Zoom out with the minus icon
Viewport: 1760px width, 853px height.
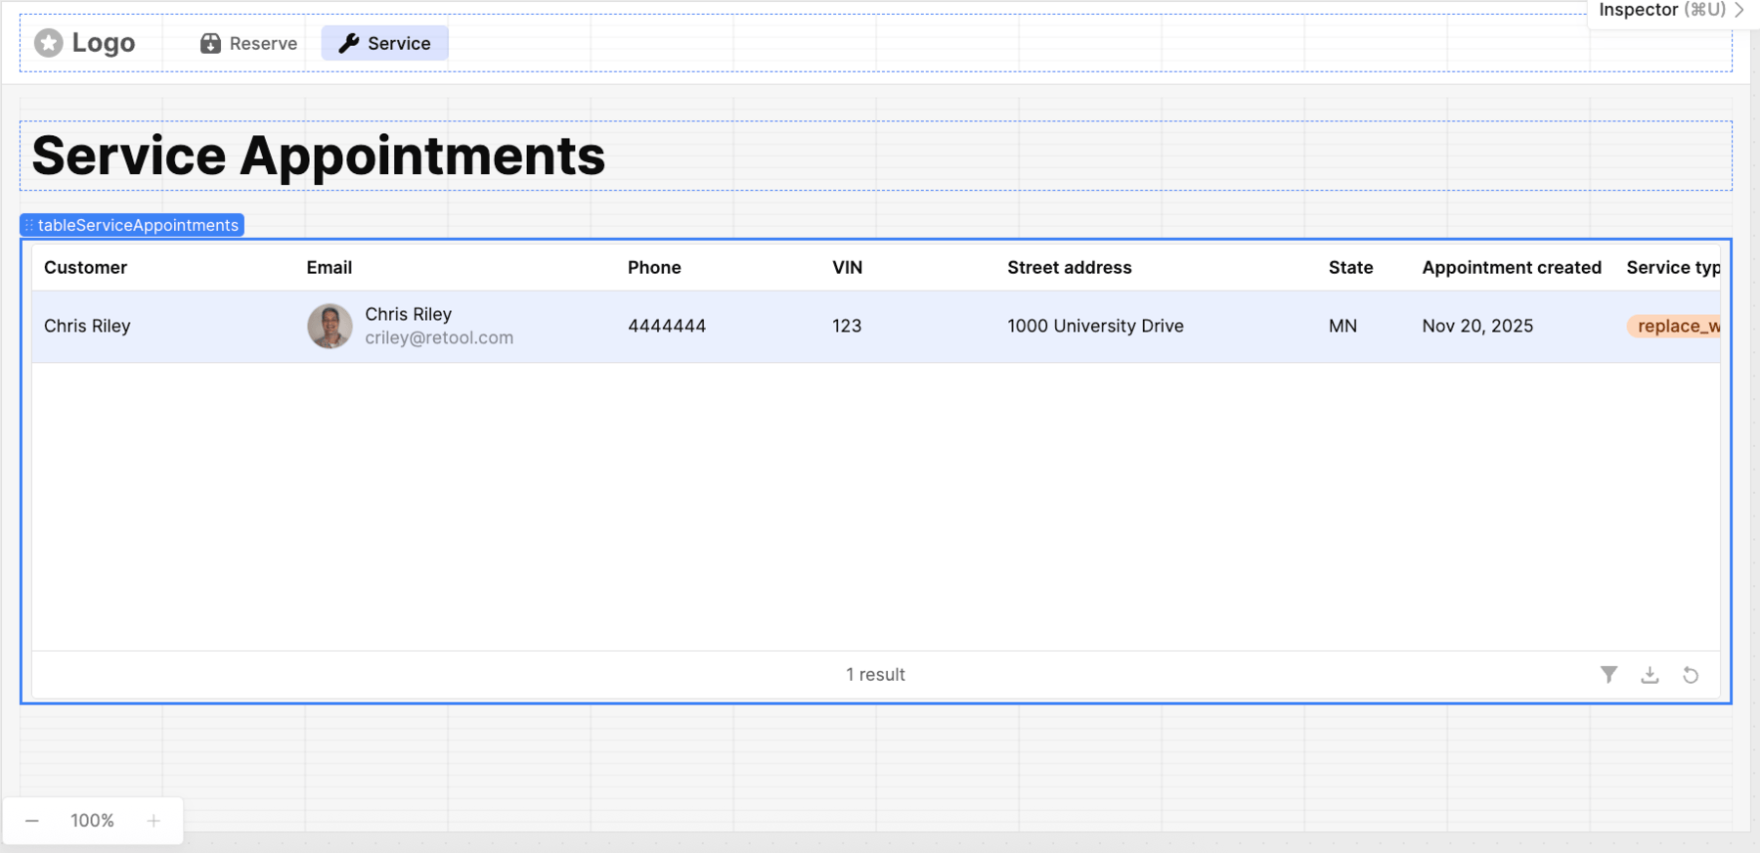[32, 821]
